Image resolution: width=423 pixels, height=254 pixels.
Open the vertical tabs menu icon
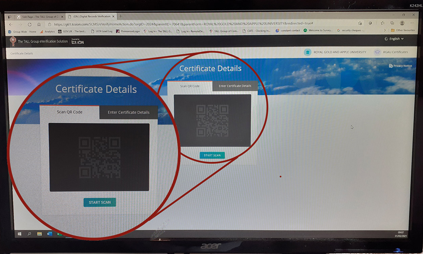click(10, 17)
